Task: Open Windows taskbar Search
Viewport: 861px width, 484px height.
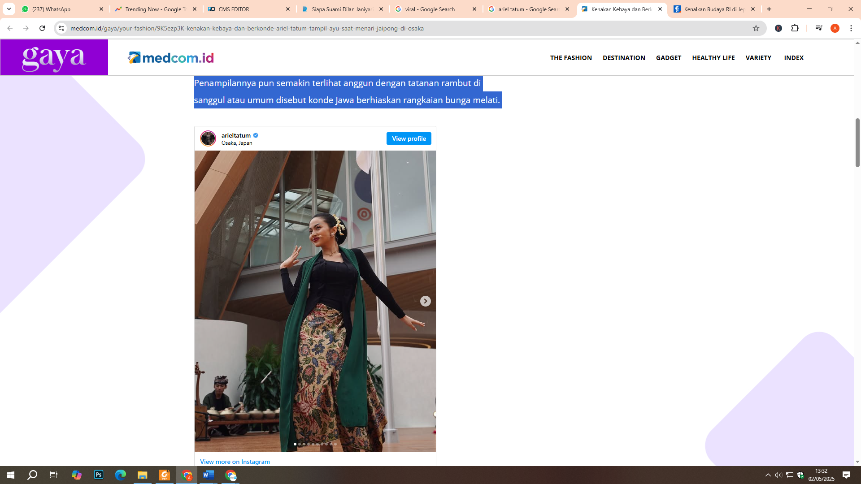Action: (x=32, y=475)
